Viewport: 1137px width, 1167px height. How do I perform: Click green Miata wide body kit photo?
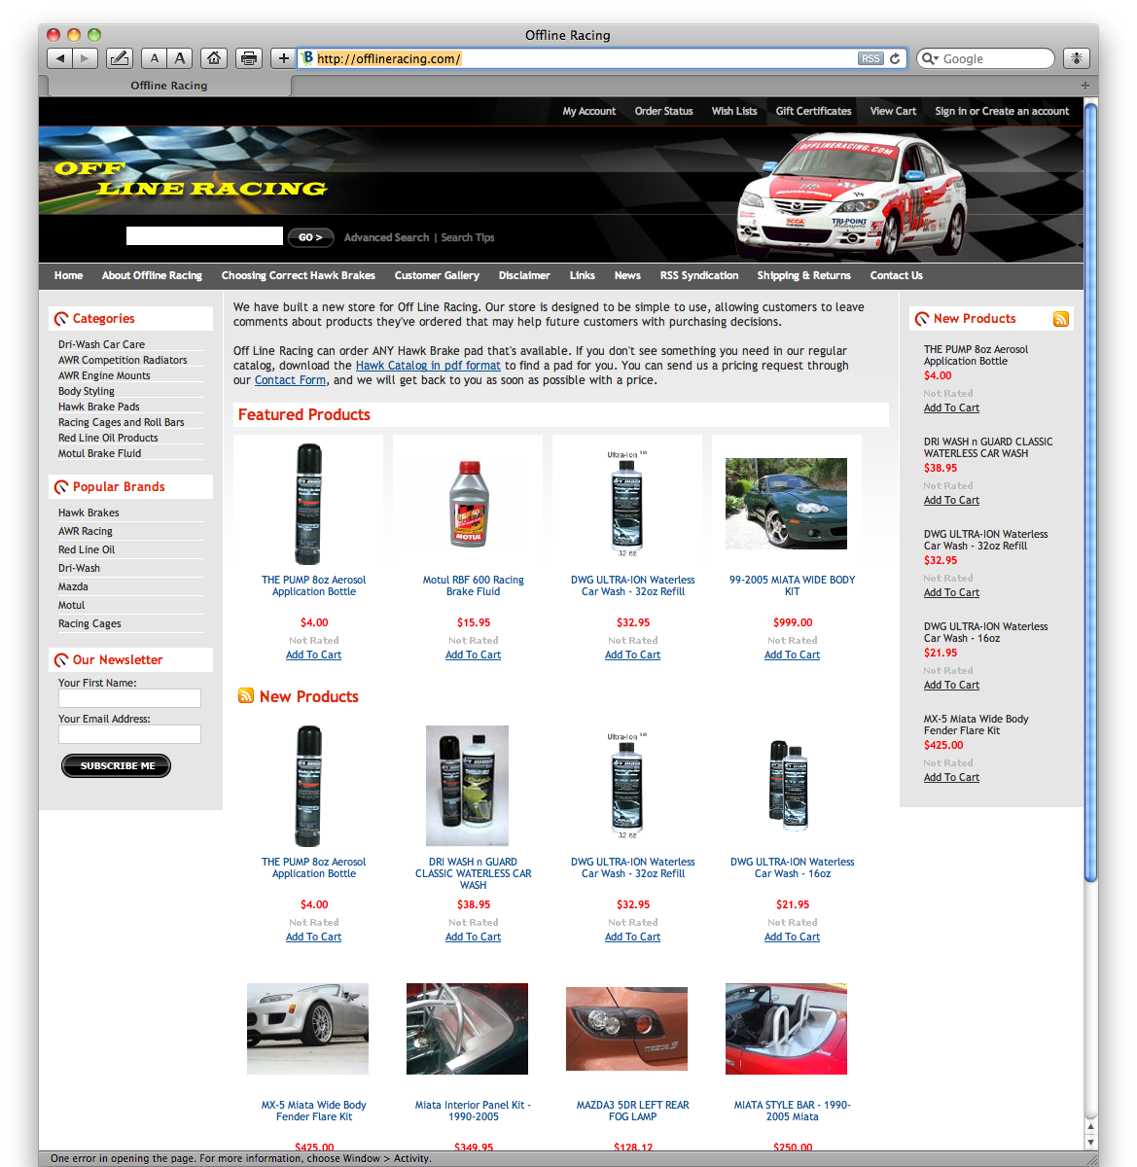click(786, 504)
